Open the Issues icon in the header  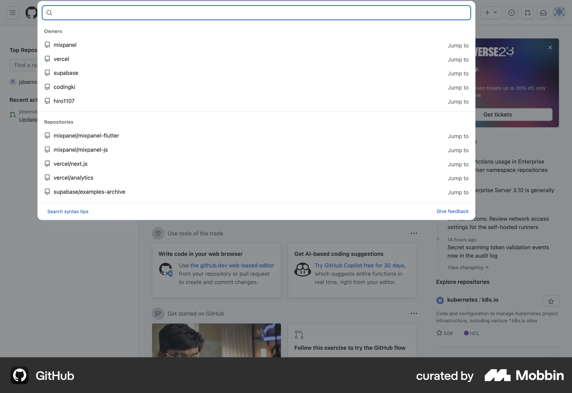click(512, 13)
